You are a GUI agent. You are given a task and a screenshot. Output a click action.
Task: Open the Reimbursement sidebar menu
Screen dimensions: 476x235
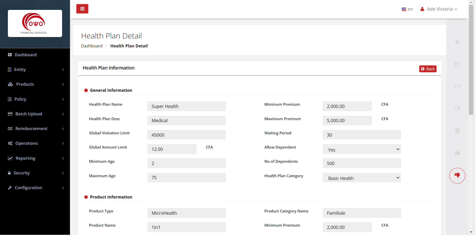point(35,129)
